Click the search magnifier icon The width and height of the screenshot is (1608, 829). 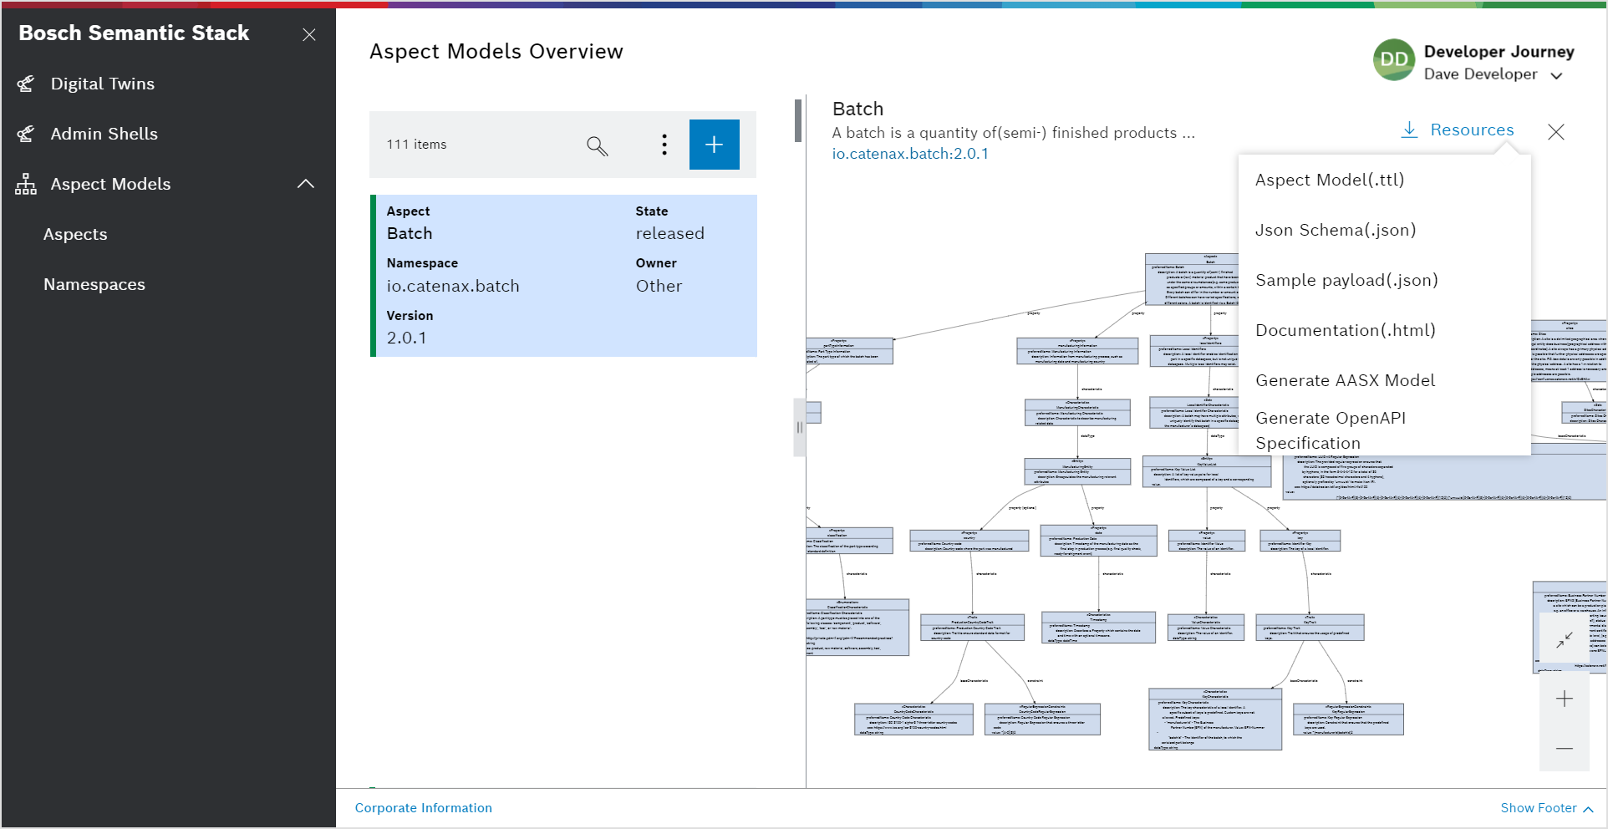[597, 145]
